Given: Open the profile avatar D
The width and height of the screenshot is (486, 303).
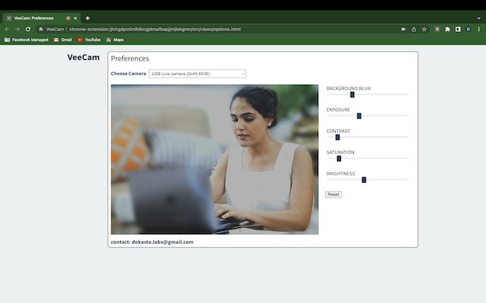Looking at the screenshot, I should click(x=469, y=29).
